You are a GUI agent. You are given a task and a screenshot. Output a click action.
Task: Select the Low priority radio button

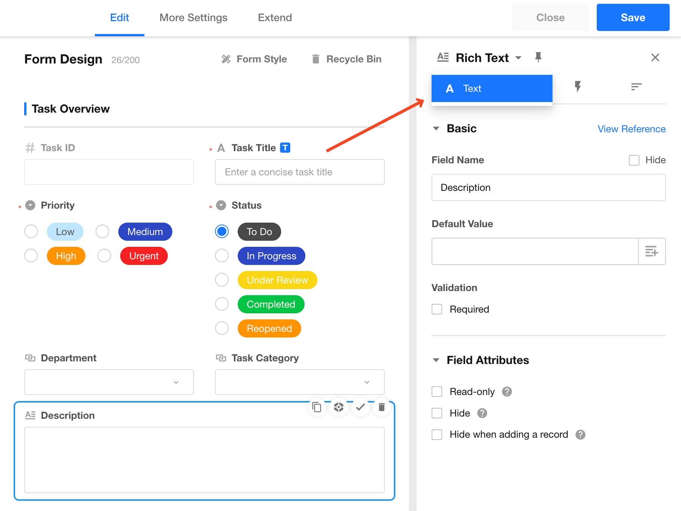31,231
